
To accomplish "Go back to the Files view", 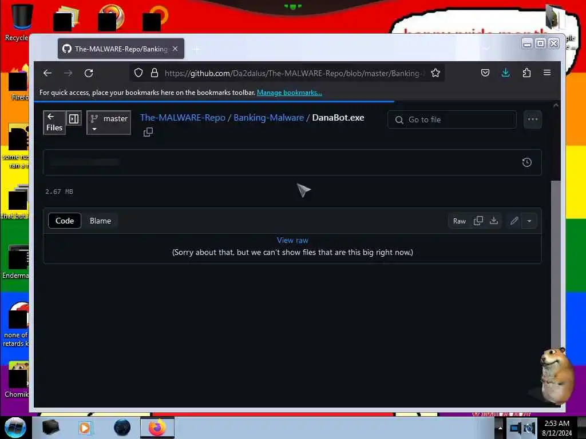I will [x=54, y=122].
